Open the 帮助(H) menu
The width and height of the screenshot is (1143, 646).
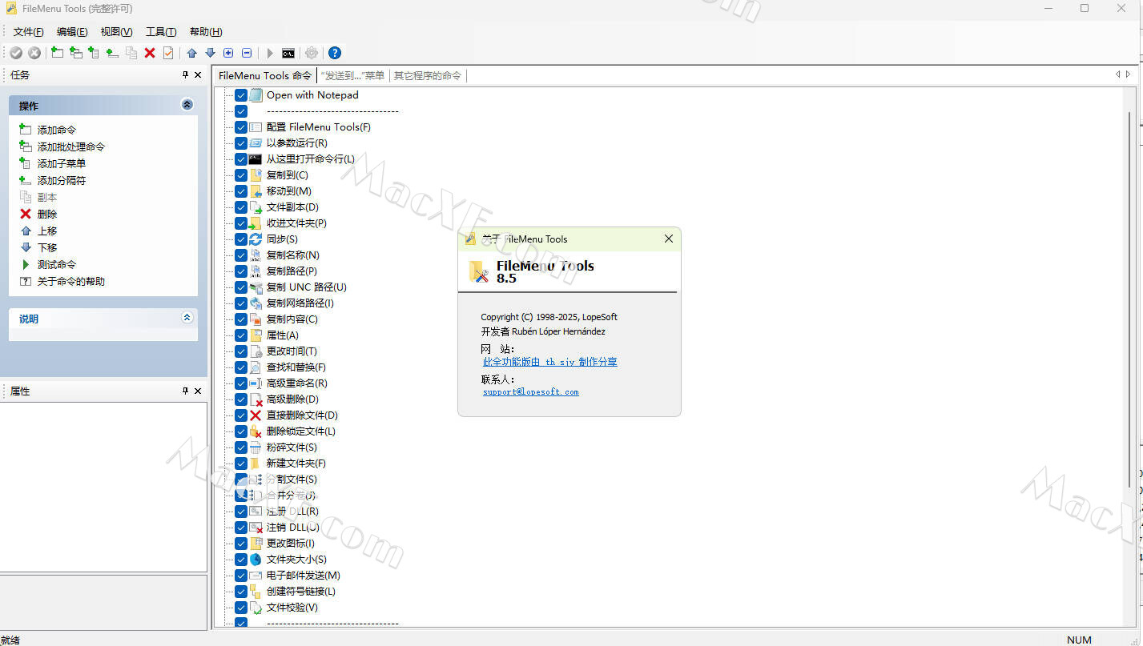(x=206, y=32)
